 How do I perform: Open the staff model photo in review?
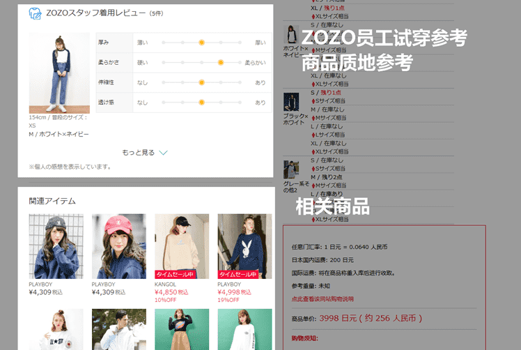click(59, 73)
